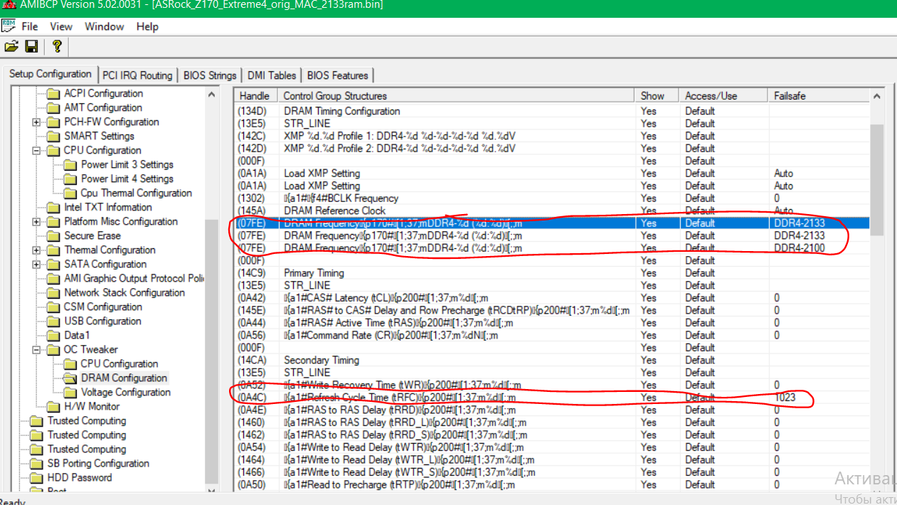
Task: Select the Read to Precharge (tRTP) row
Action: point(552,484)
